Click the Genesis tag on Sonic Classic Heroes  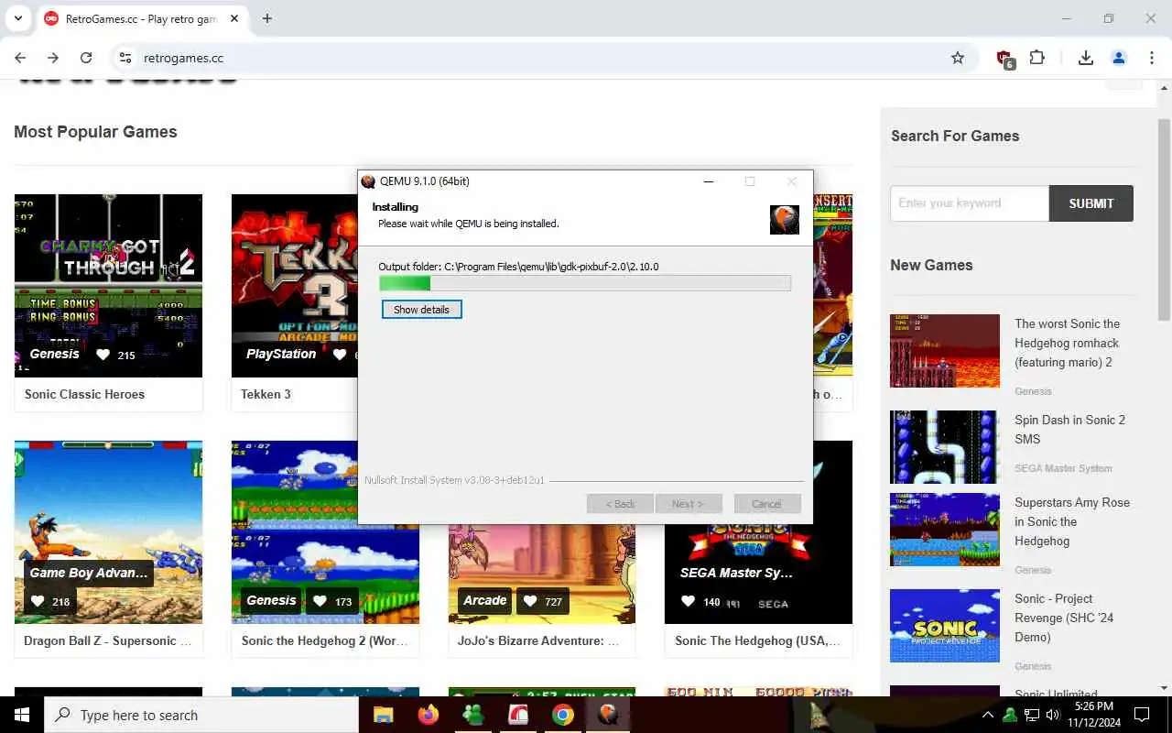pos(54,354)
